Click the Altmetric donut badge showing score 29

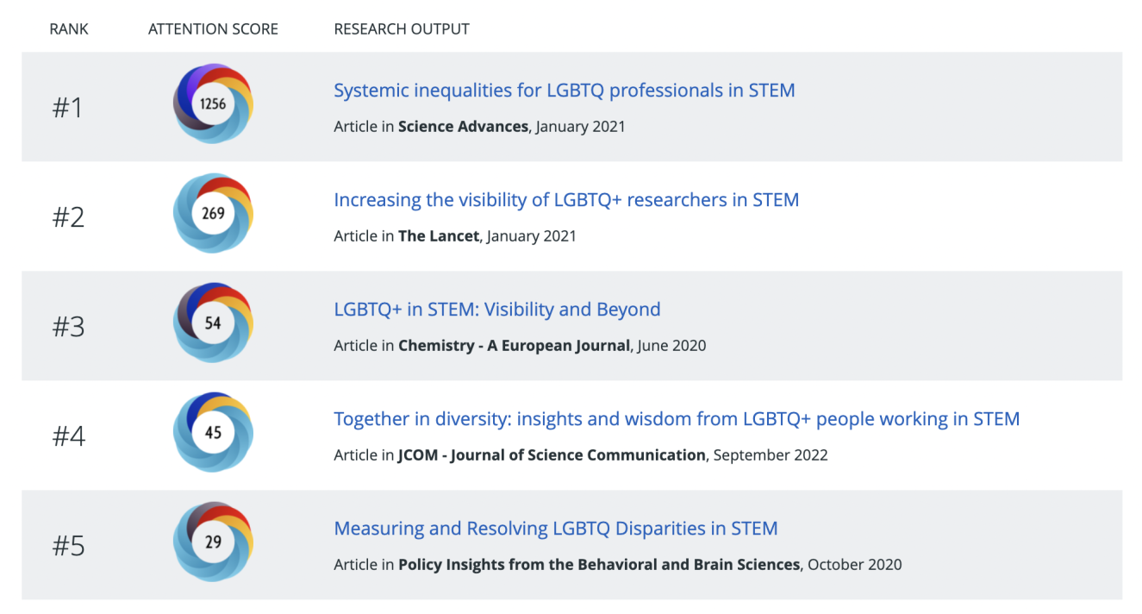213,542
